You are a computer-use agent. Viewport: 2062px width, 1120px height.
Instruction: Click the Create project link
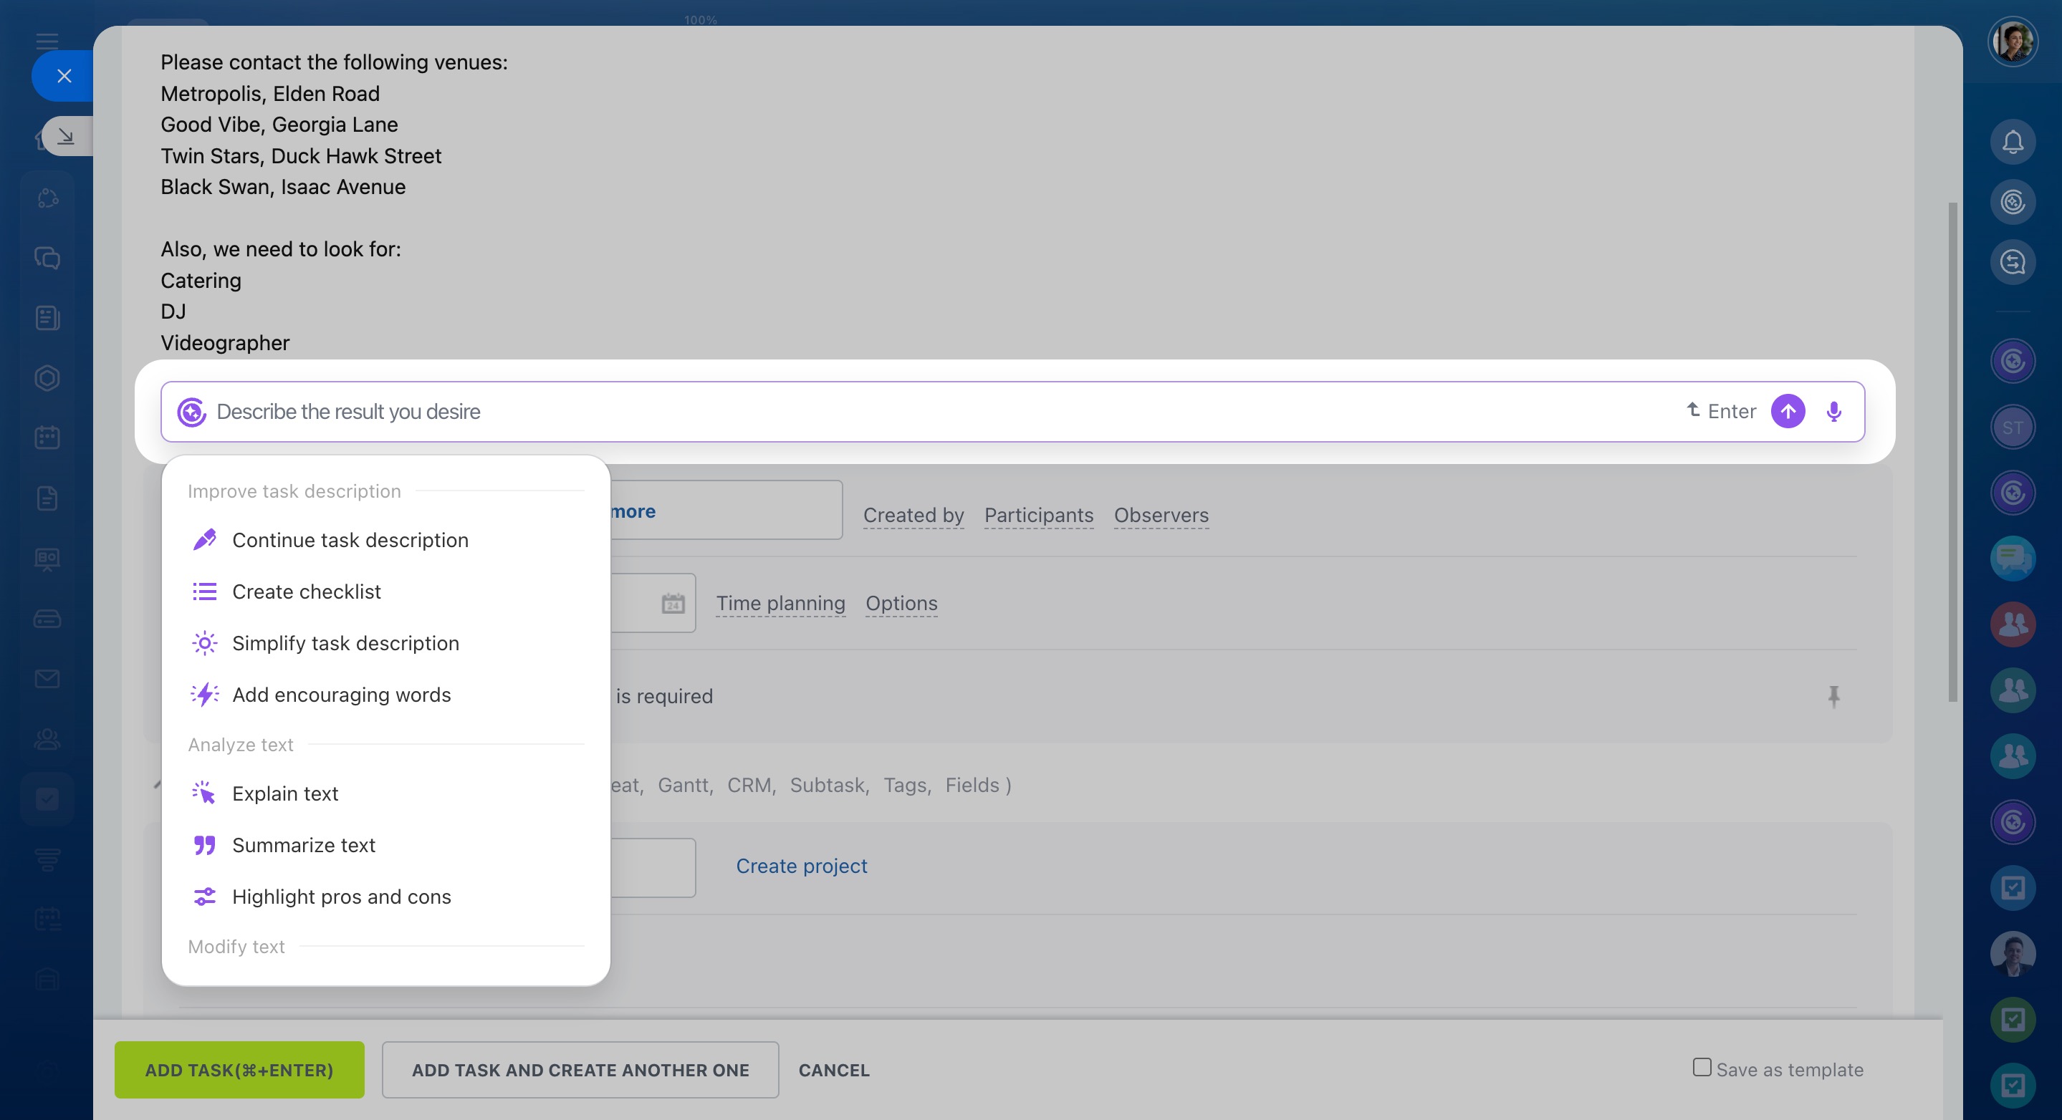tap(801, 866)
